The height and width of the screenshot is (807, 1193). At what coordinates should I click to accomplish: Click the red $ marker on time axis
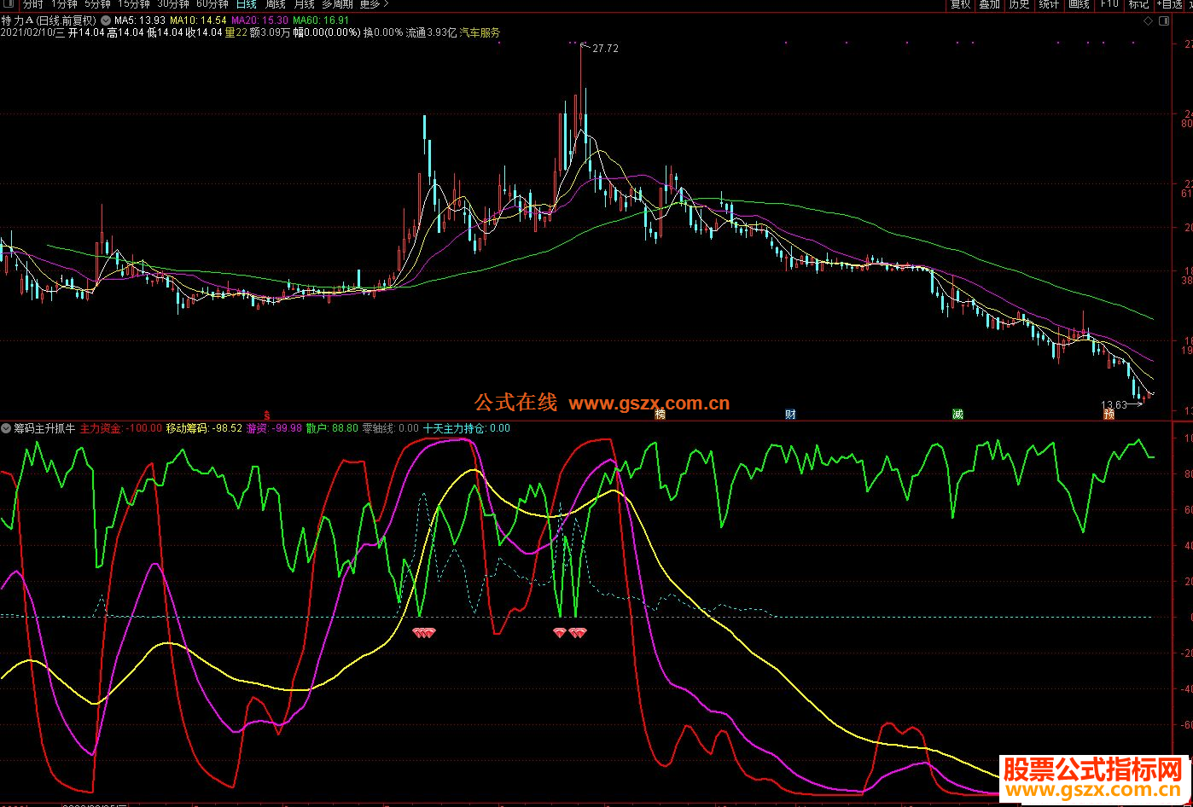click(x=267, y=415)
